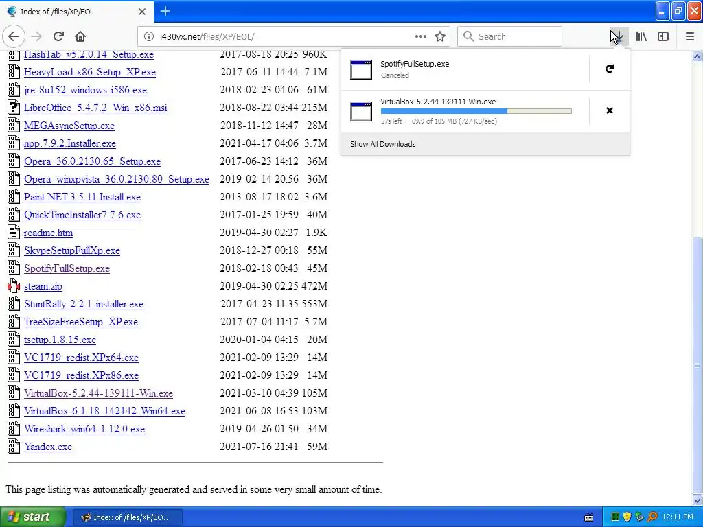Click the LibreOffice unknown-file question mark icon
This screenshot has width=703, height=527.
[x=14, y=107]
